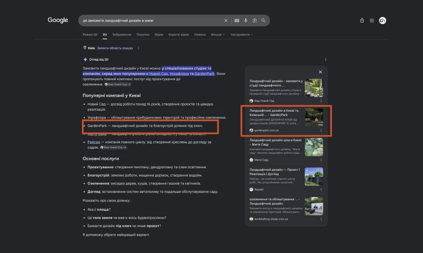Expand the Інструменти dropdown
This screenshot has width=423, height=253.
[x=242, y=34]
